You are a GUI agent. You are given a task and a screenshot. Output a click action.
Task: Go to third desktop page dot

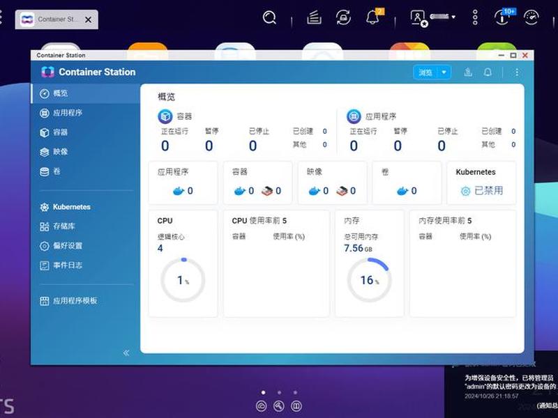295,392
